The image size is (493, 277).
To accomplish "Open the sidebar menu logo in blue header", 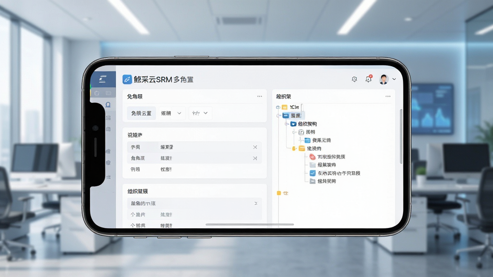I will pyautogui.click(x=103, y=79).
